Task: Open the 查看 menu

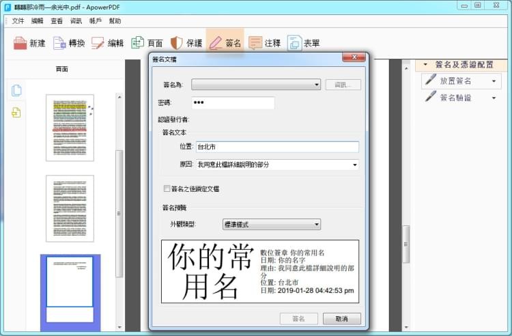Action: coord(57,21)
